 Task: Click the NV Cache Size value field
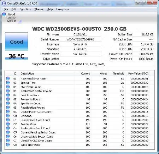[x=143, y=39]
